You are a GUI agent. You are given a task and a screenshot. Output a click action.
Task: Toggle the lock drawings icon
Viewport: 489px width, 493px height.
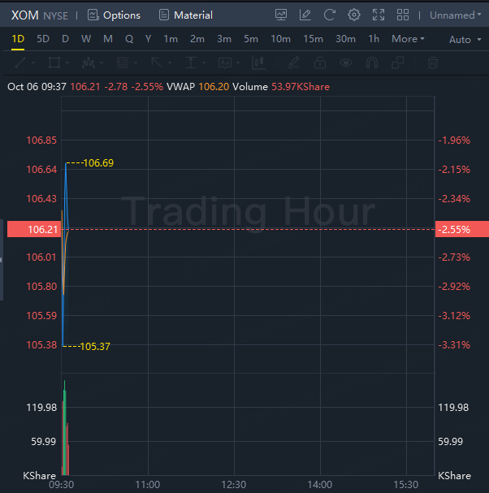pos(320,63)
